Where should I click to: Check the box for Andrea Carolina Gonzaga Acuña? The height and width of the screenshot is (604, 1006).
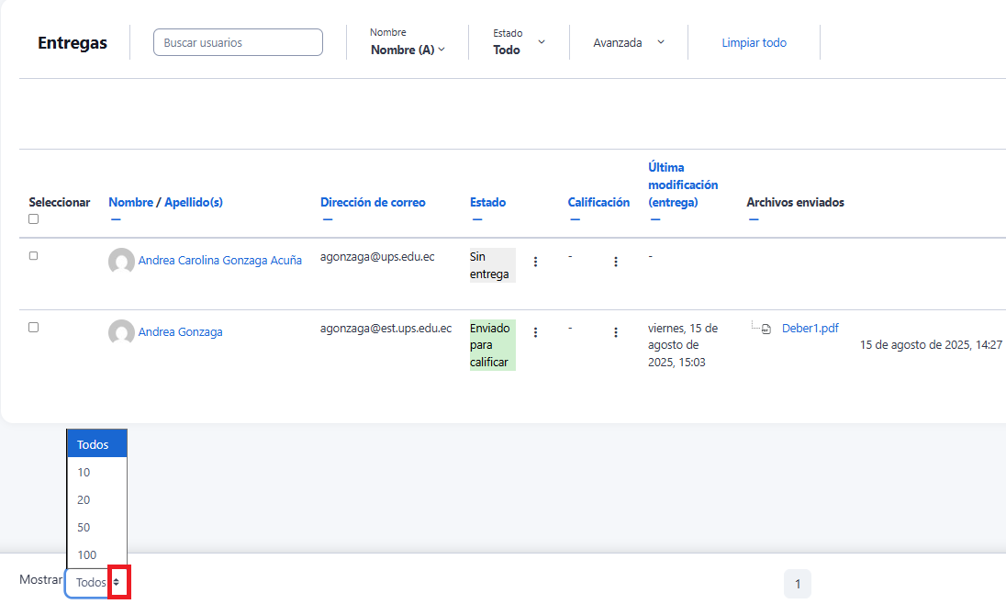(34, 256)
